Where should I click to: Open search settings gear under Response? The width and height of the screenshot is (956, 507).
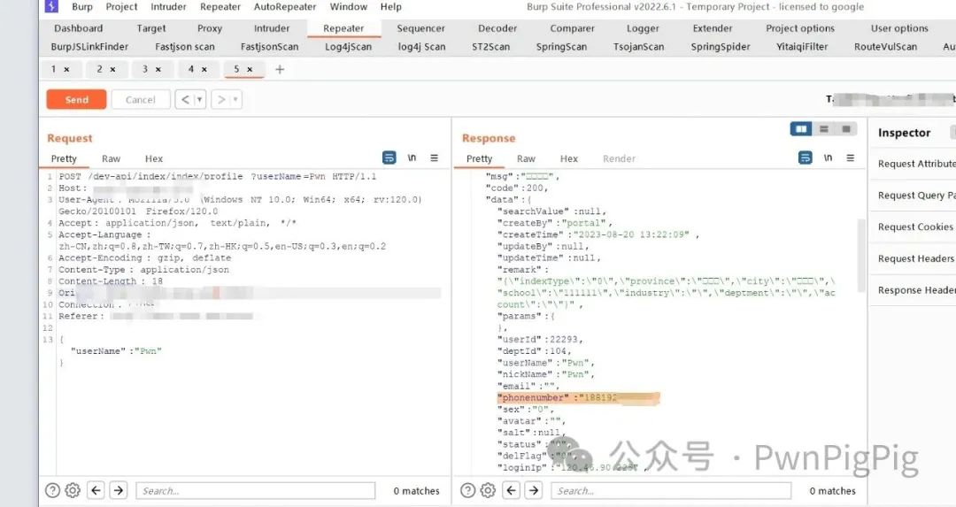[x=488, y=490]
